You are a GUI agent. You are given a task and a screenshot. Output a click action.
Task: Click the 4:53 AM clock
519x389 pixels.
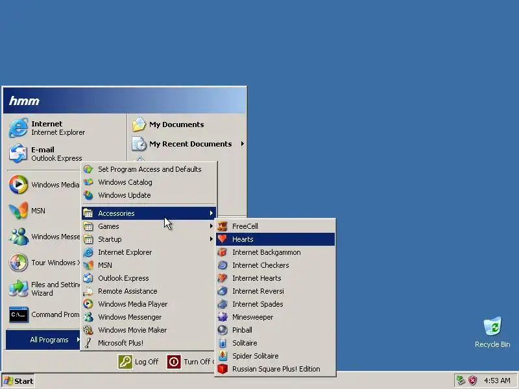497,381
